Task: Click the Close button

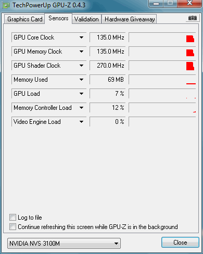Action: point(180,242)
